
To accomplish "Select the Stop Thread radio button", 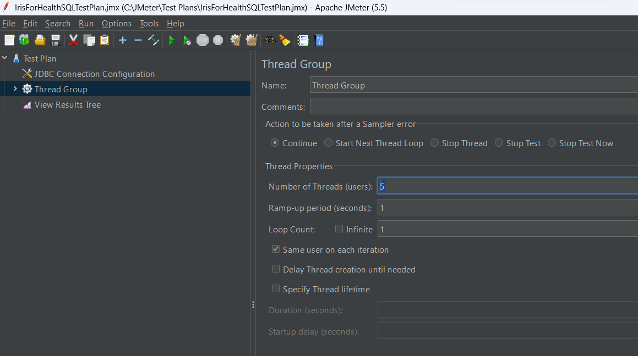I will tap(435, 143).
